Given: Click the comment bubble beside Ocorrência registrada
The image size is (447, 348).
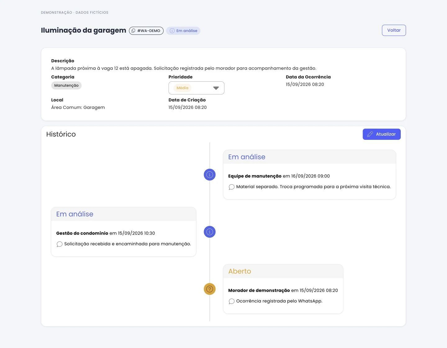Looking at the screenshot, I should coord(232,301).
